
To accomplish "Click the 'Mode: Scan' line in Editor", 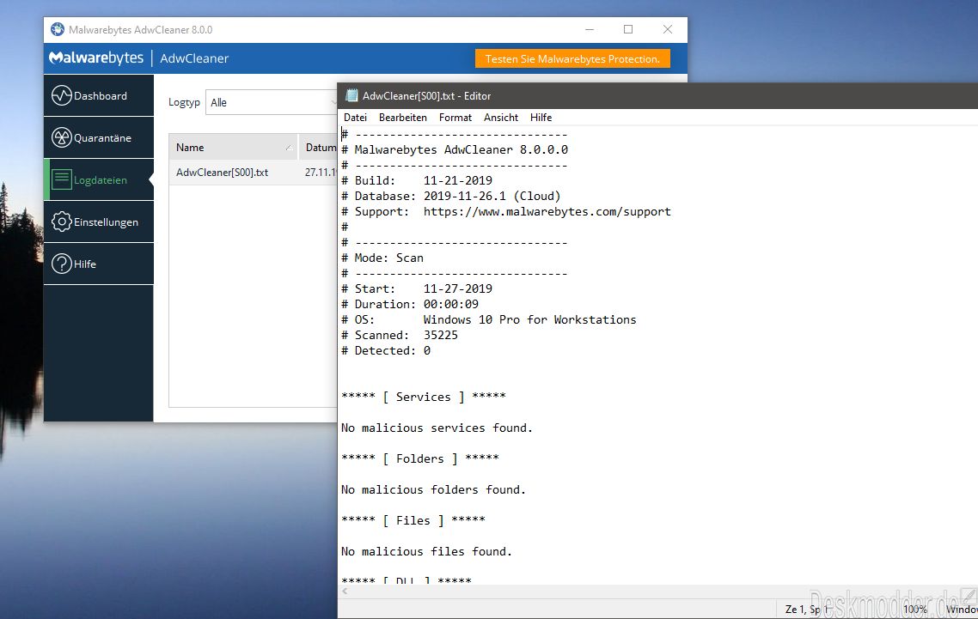I will coord(382,258).
